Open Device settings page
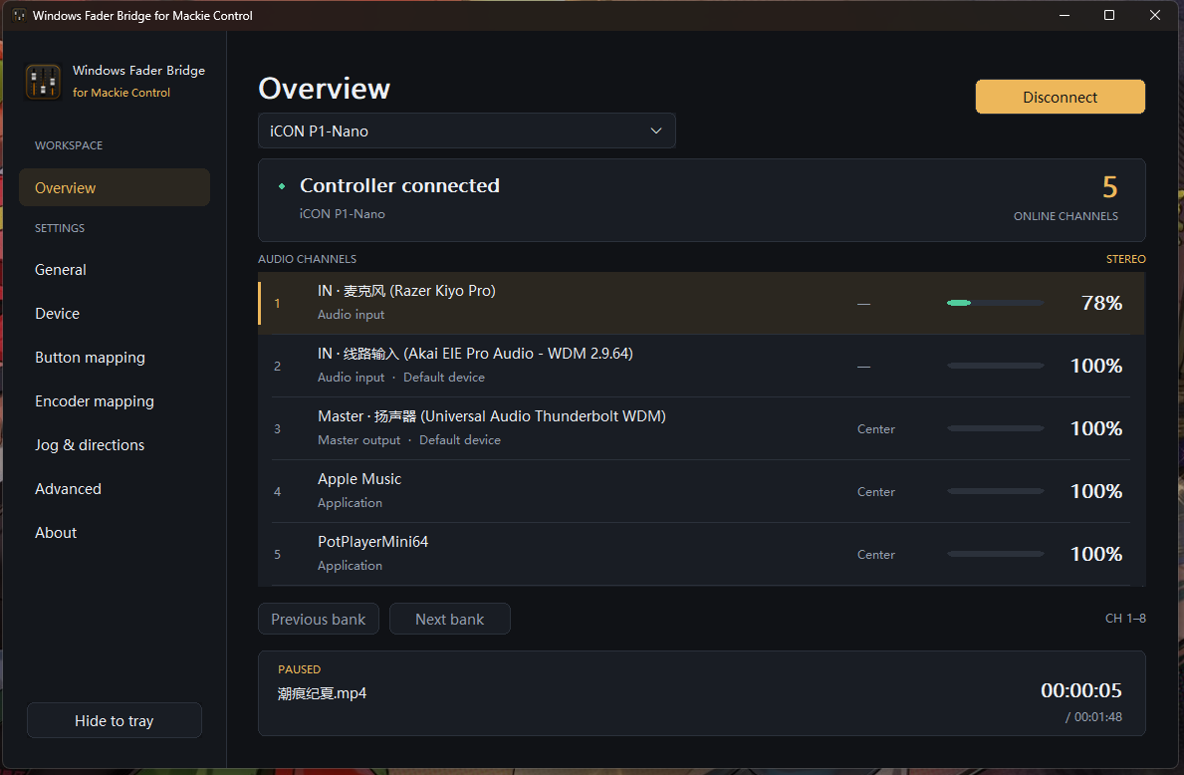The width and height of the screenshot is (1184, 775). tap(115, 314)
